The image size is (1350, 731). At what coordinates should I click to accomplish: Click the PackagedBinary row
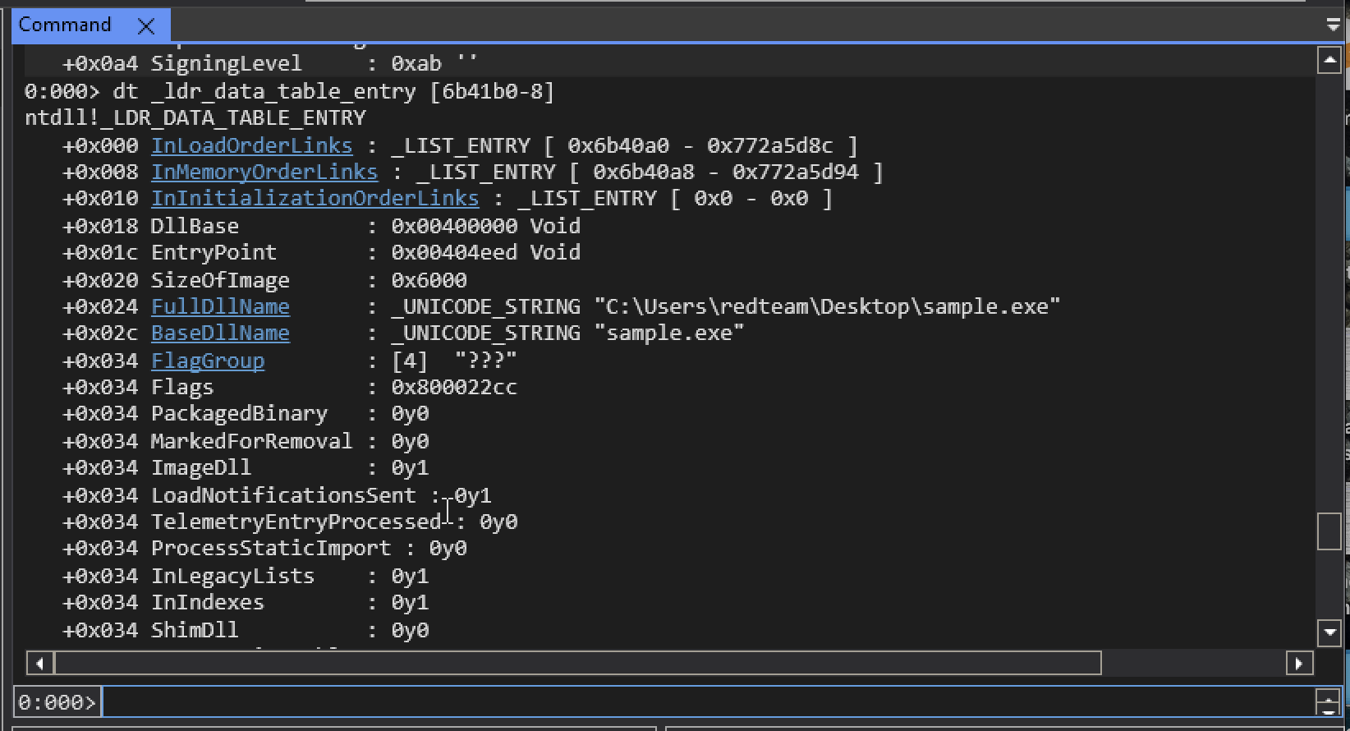coord(246,413)
